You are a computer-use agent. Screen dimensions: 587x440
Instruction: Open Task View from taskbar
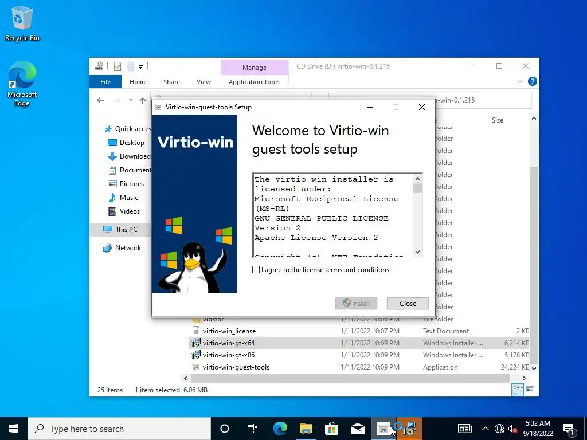[x=252, y=429]
